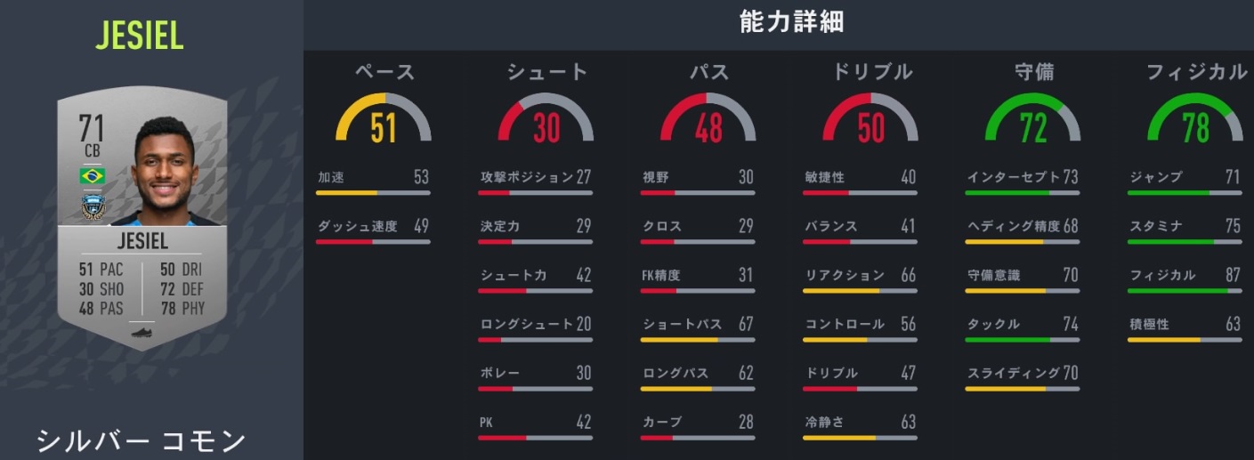Click the Brazil flag on the card
Image resolution: width=1254 pixels, height=460 pixels.
(93, 175)
